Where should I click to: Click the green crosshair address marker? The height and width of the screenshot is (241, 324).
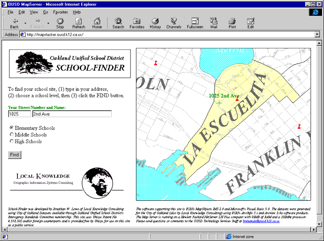[219, 103]
